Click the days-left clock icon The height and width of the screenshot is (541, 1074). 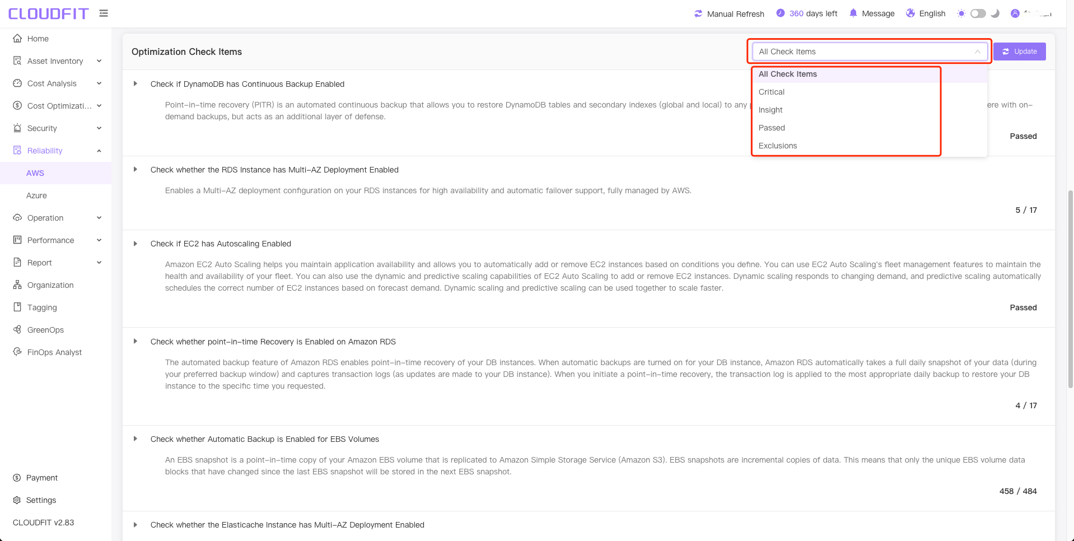tap(781, 13)
